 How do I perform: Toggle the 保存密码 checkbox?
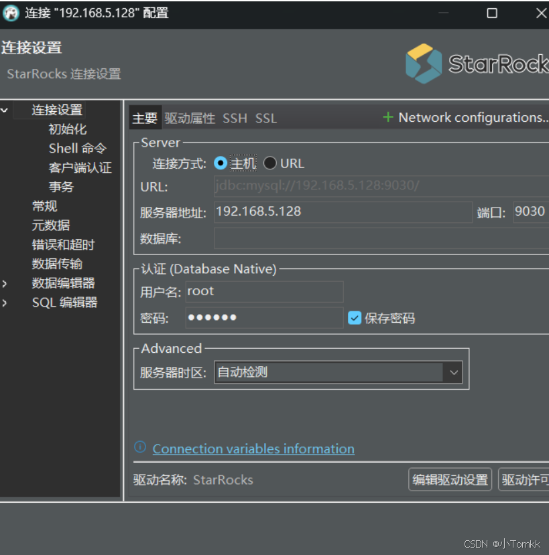pos(355,318)
